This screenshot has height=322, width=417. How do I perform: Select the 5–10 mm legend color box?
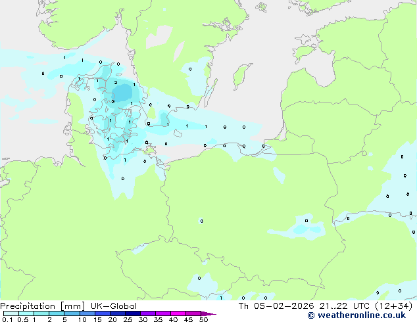(x=72, y=313)
